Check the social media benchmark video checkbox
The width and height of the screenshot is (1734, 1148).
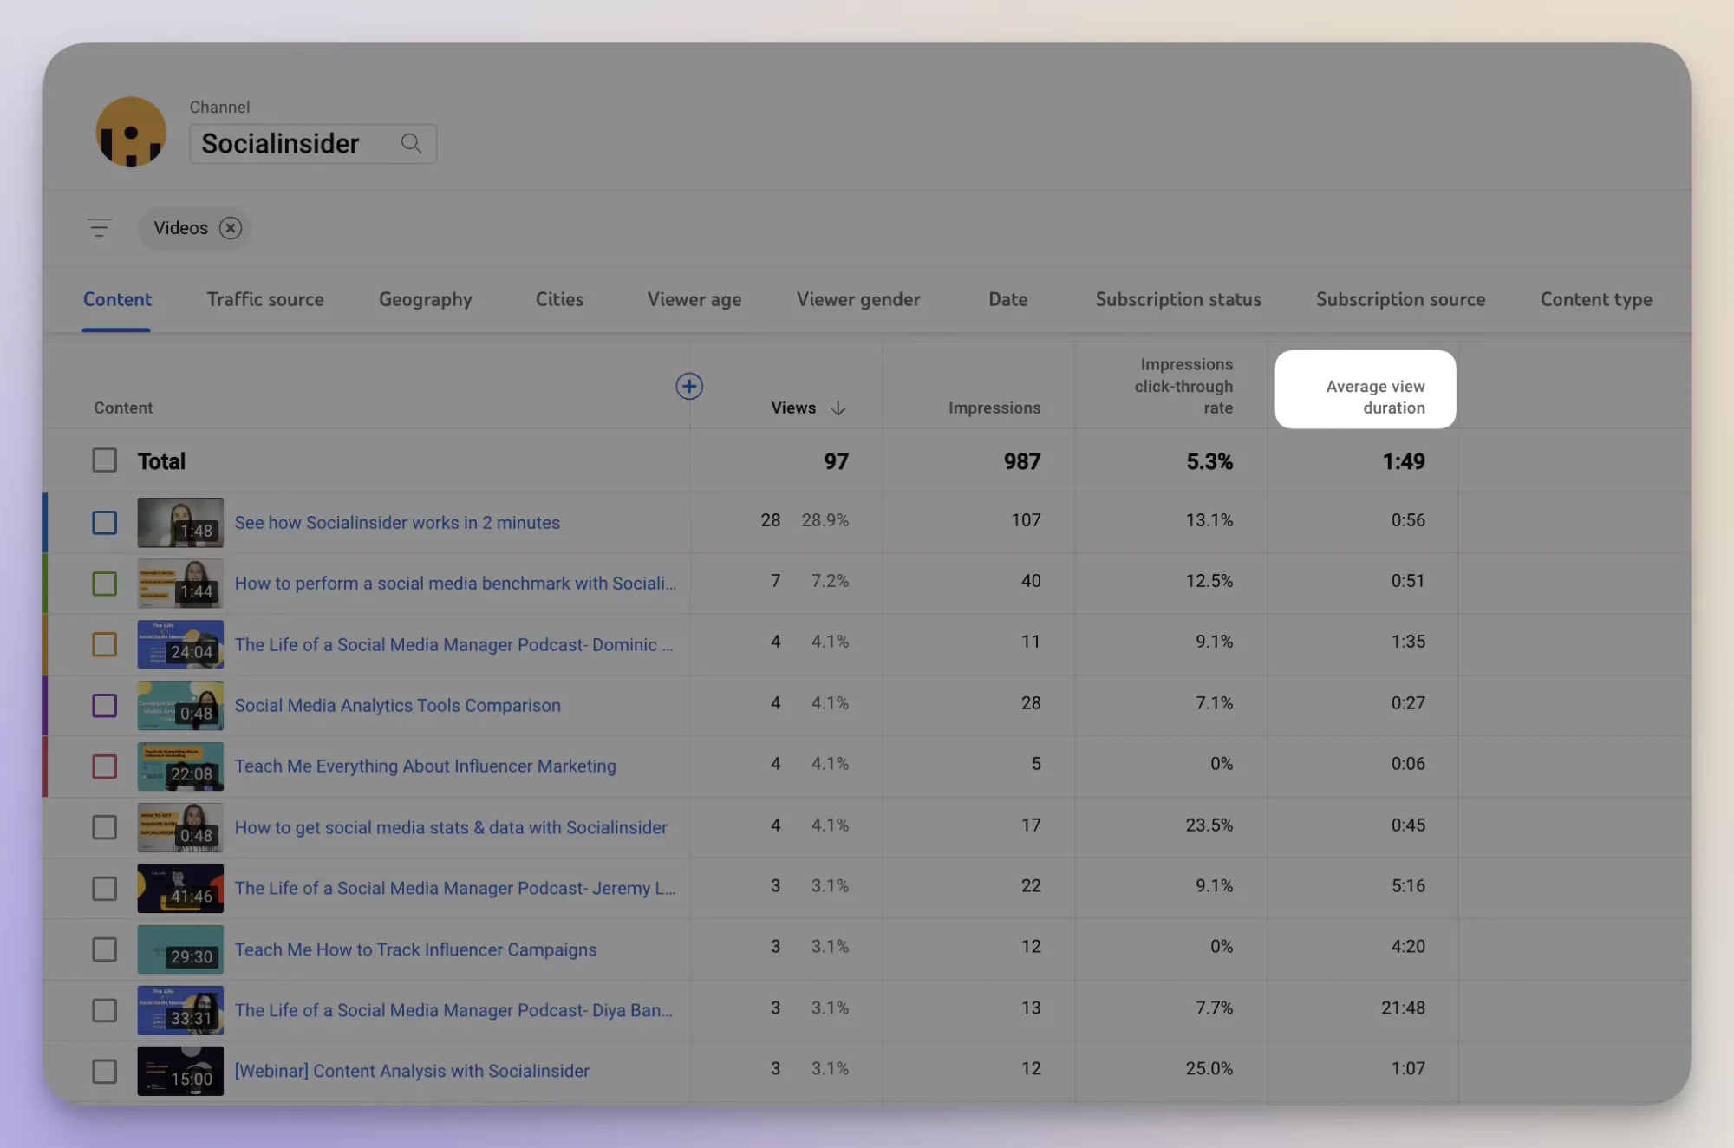coord(105,584)
